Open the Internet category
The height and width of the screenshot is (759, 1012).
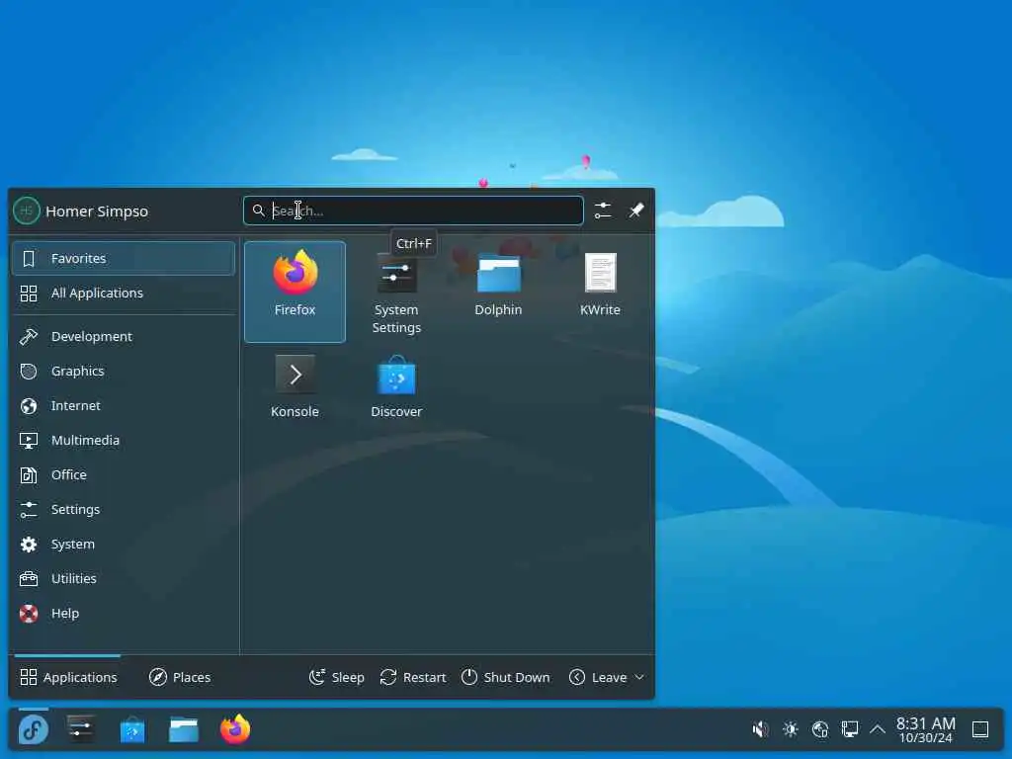[x=124, y=405]
